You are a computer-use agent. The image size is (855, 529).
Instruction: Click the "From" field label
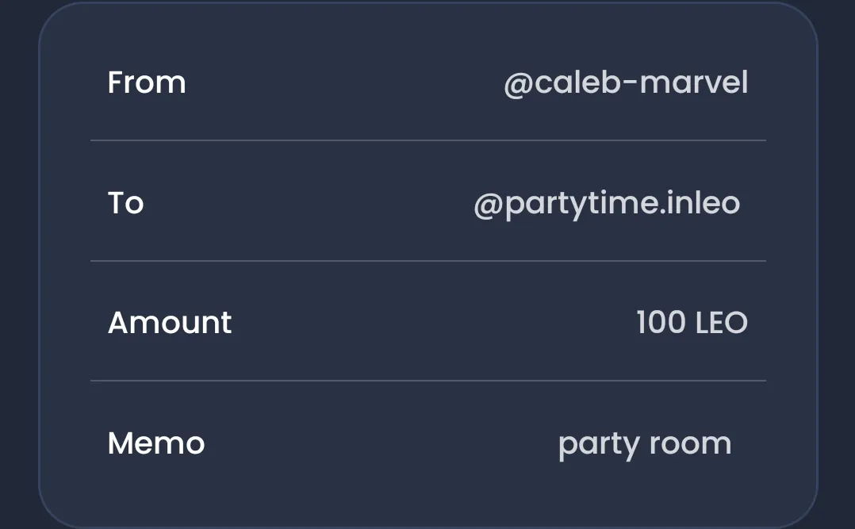[147, 83]
